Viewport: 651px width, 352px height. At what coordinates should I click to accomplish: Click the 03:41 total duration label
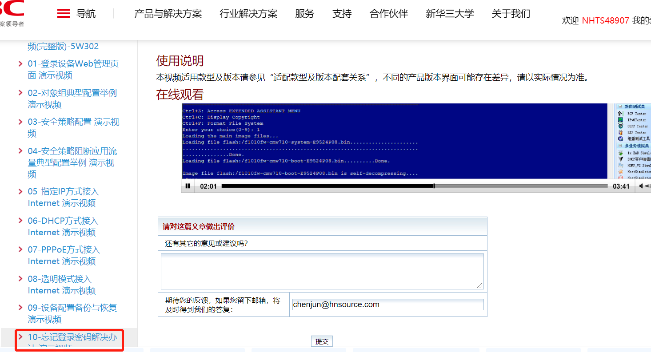[x=621, y=186]
